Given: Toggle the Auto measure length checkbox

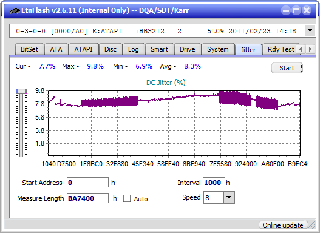Looking at the screenshot, I should 127,198.
